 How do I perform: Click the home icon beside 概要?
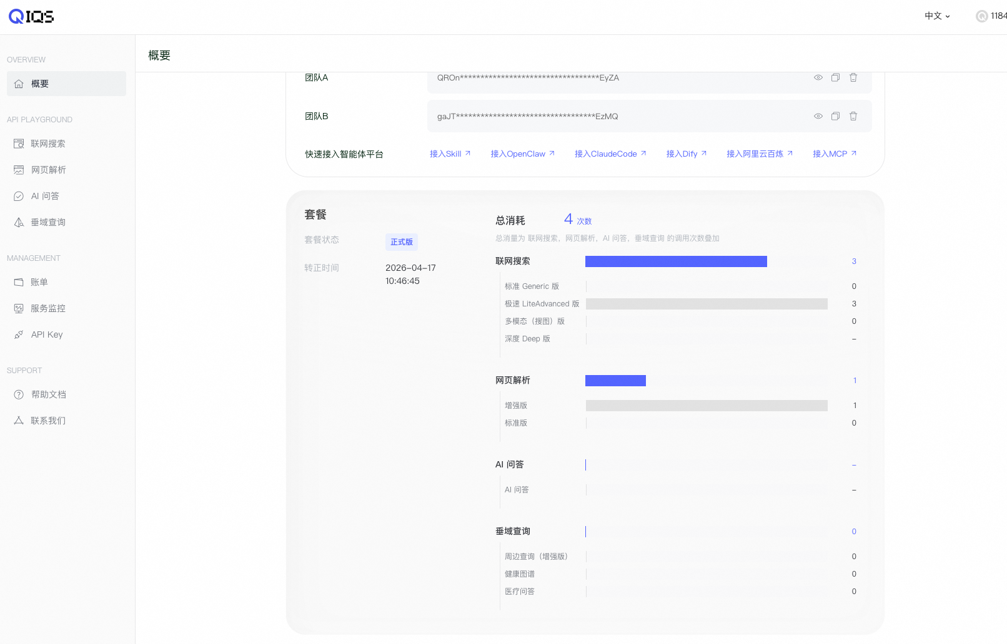coord(19,84)
